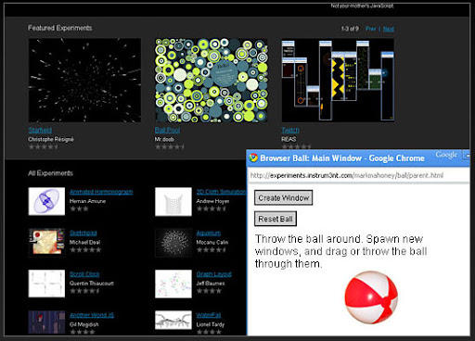Click the Starfield star rating
This screenshot has width=475, height=341.
(44, 147)
